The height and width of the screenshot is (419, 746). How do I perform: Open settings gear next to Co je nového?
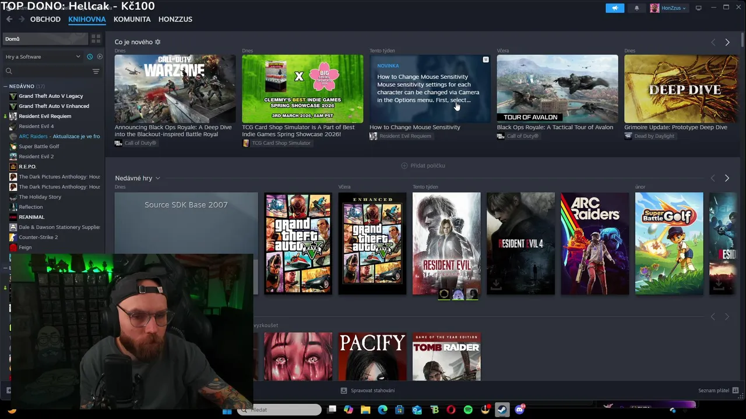coord(157,42)
